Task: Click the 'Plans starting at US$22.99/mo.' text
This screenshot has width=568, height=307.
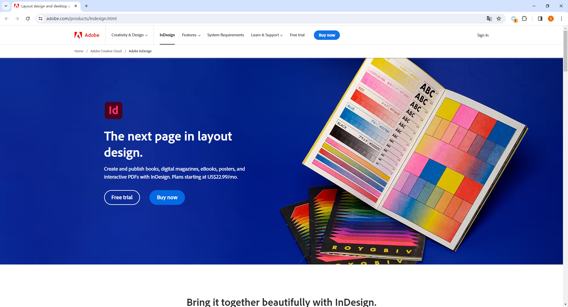Action: tap(205, 177)
